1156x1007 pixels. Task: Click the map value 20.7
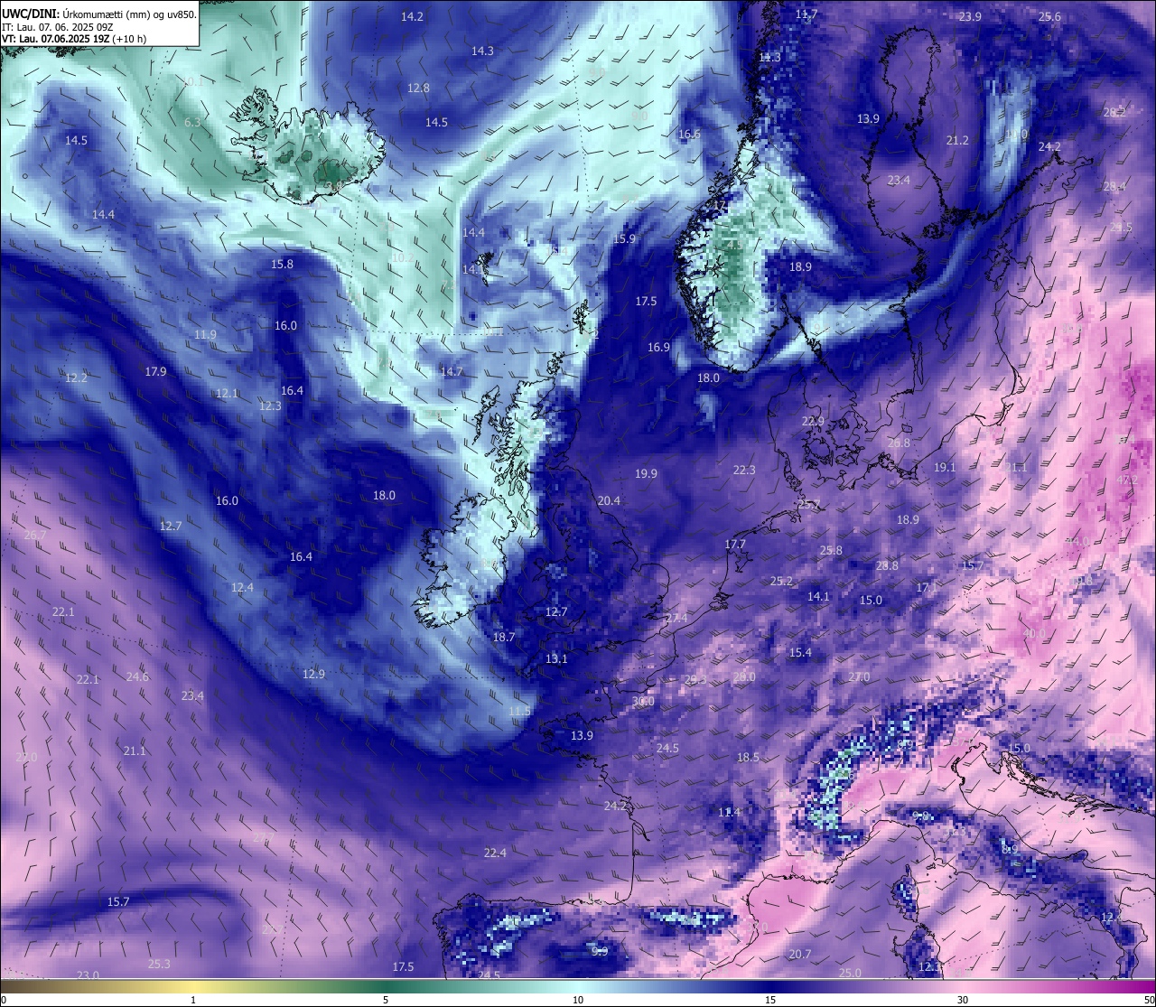pyautogui.click(x=799, y=955)
